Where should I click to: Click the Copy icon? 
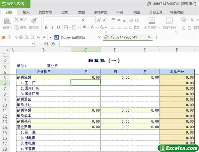coord(17,27)
